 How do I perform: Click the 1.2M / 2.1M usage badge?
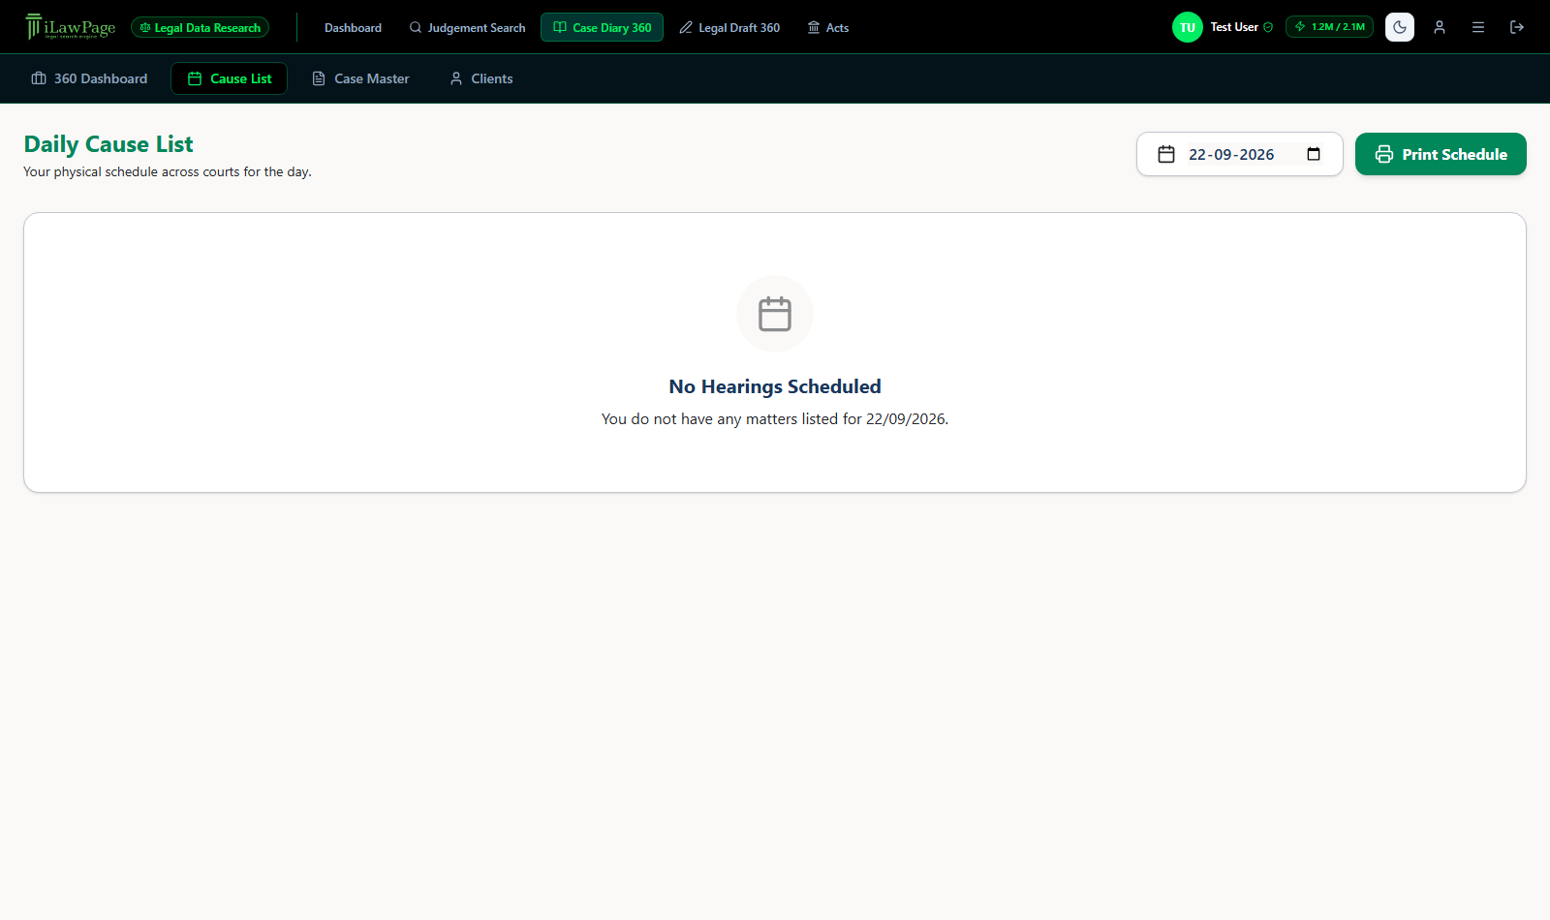pyautogui.click(x=1329, y=27)
